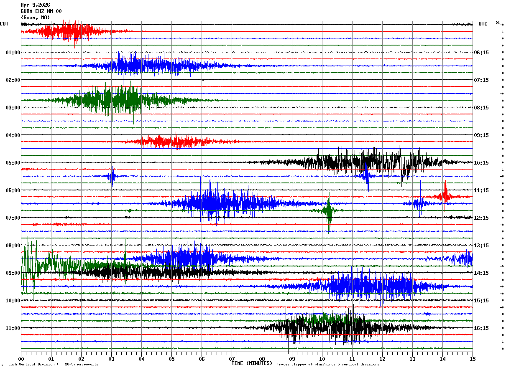
Task: Select the 10:00 CDT time label
Action: pos(13,301)
